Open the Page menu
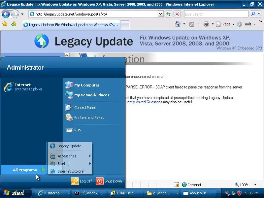264x198 pixels. click(x=225, y=24)
